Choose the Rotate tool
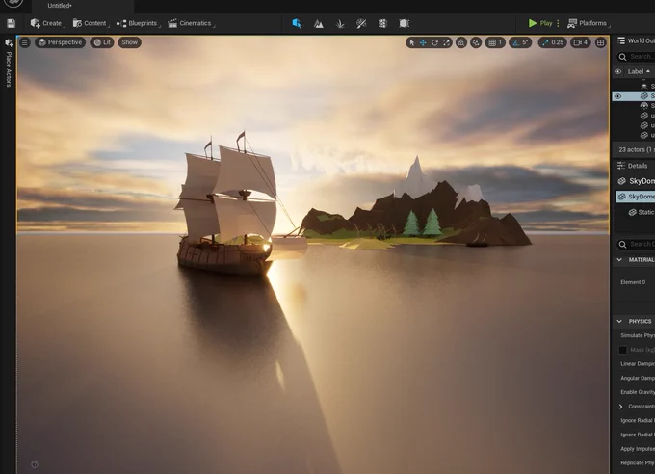This screenshot has width=655, height=474. 434,42
